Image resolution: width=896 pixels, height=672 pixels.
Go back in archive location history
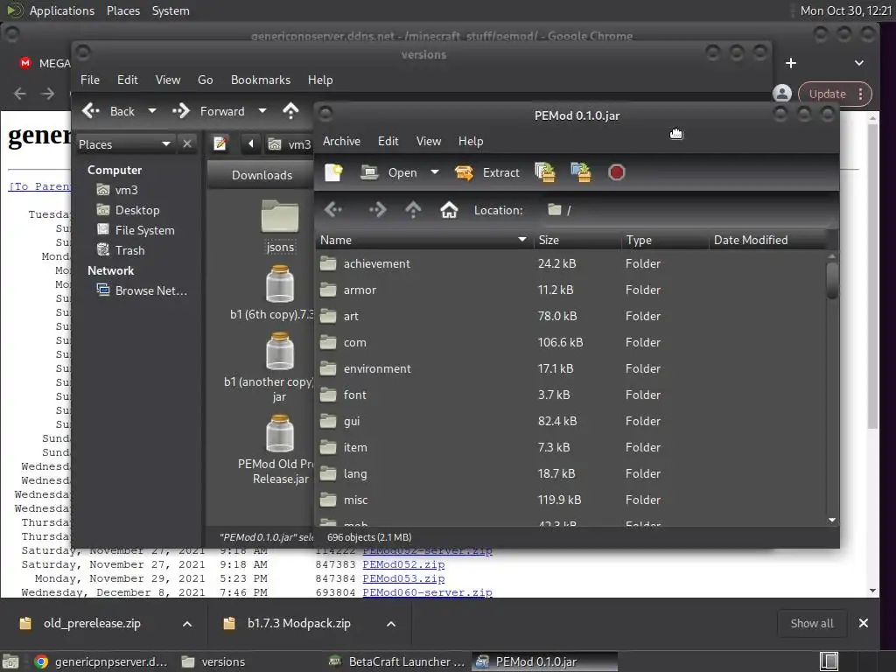(x=333, y=210)
